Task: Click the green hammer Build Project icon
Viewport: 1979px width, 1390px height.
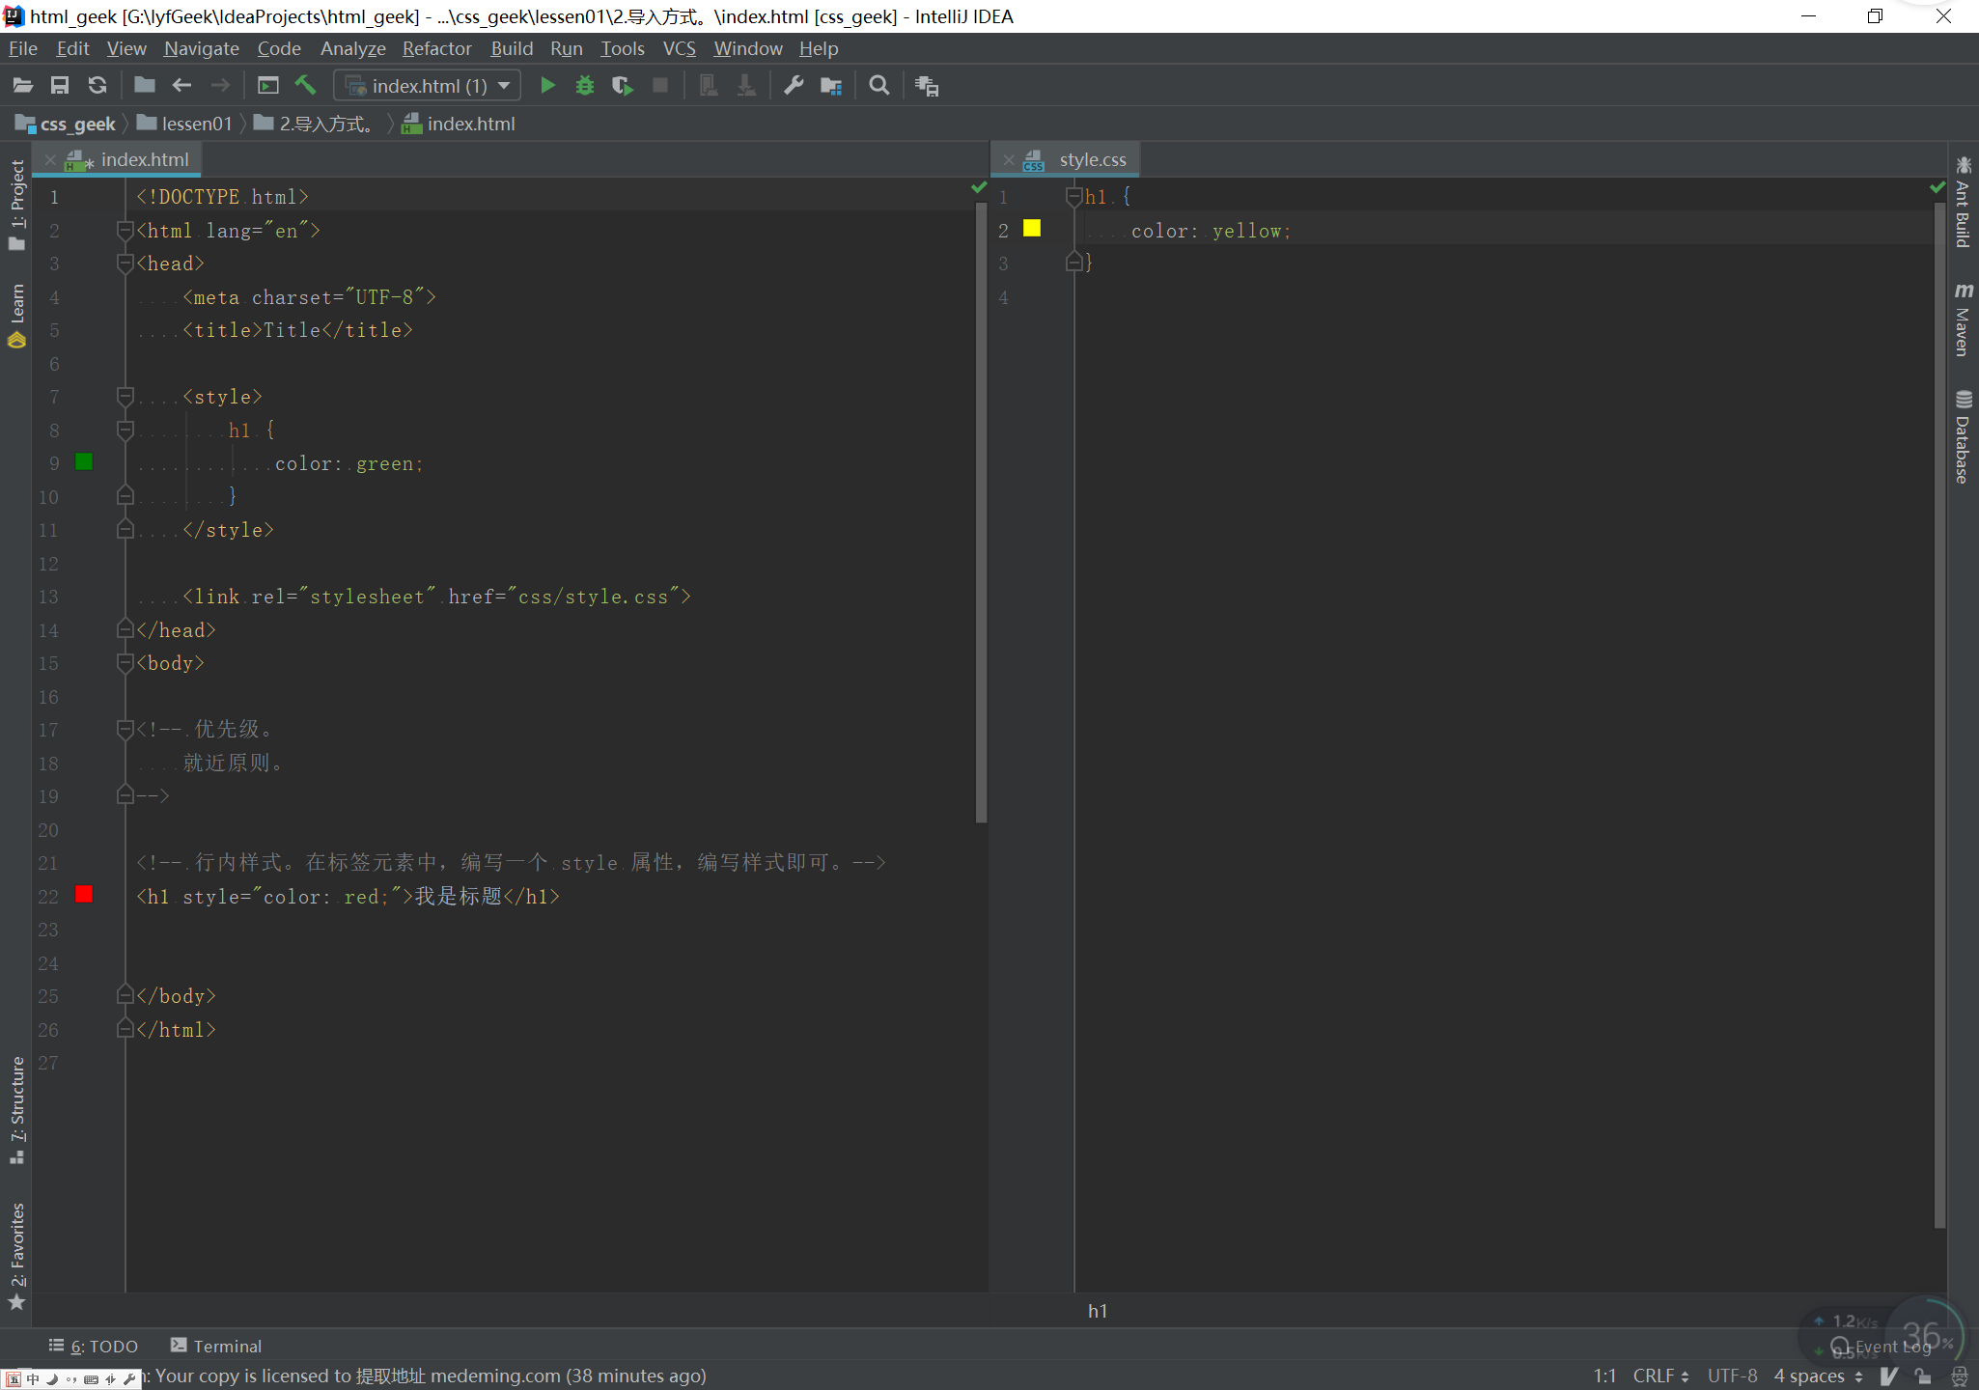Action: (305, 86)
